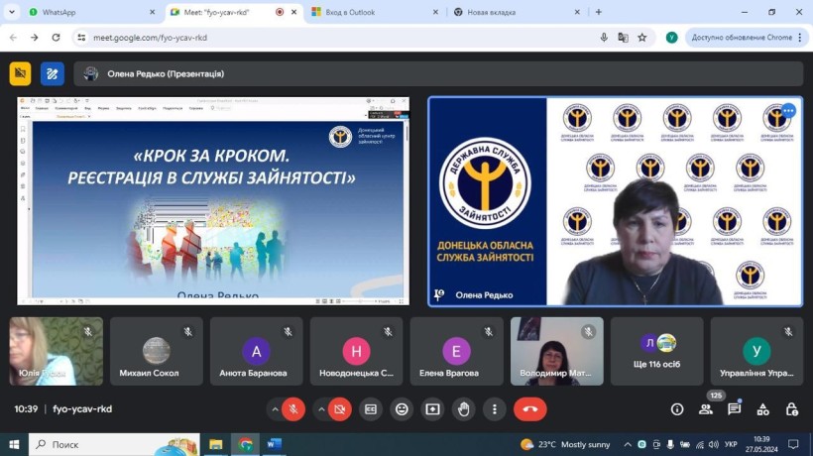Open host controls lock icon

[x=792, y=409]
